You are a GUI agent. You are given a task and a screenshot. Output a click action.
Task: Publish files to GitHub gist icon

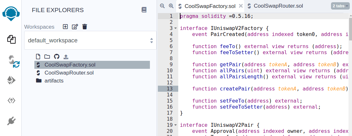coord(57,56)
